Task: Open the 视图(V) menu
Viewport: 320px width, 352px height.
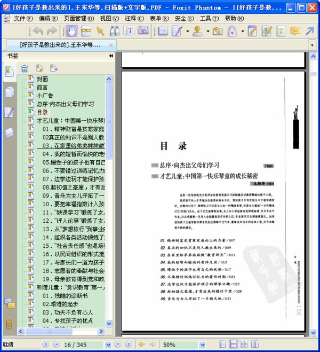Action: pyautogui.click(x=109, y=18)
